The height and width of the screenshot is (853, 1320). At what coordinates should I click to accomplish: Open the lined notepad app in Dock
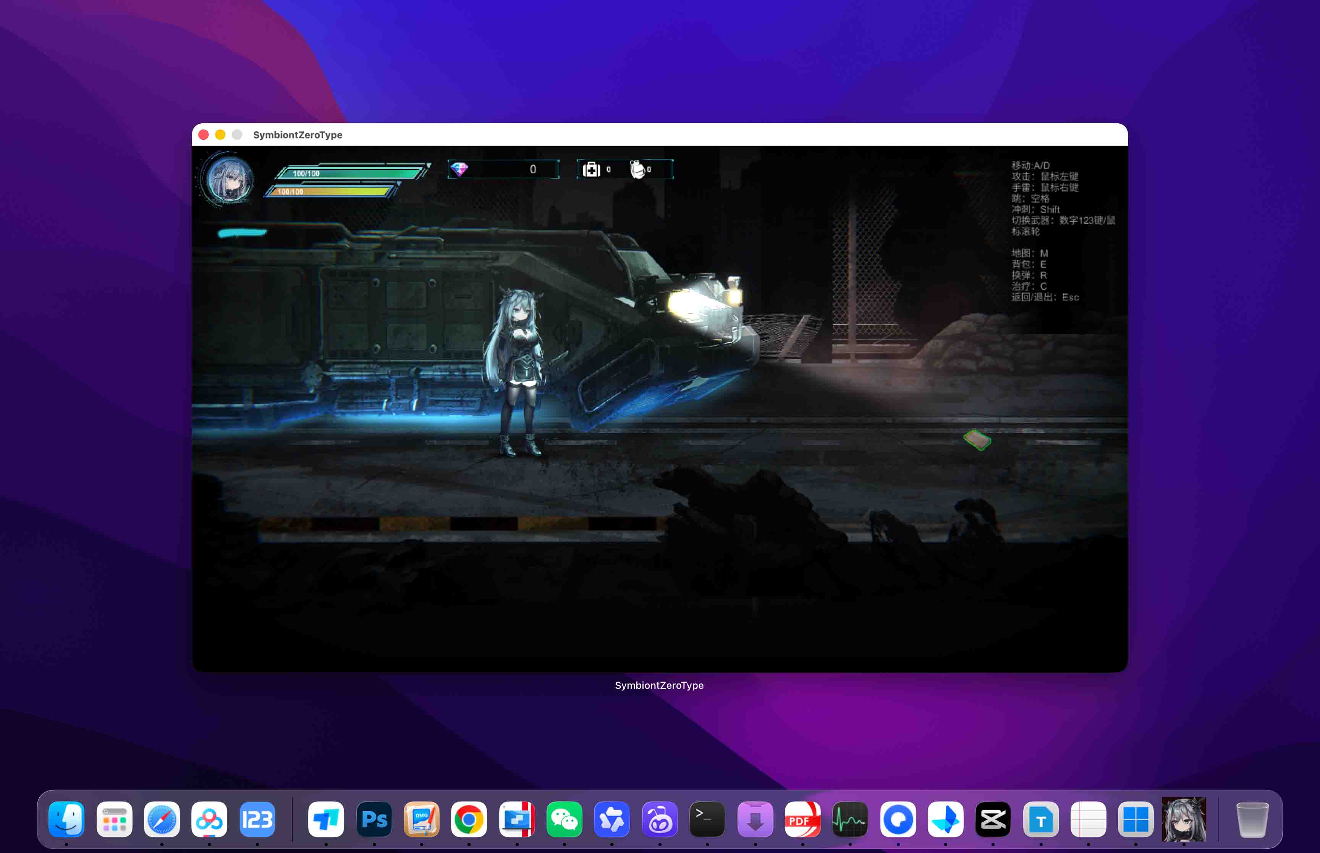(x=1089, y=819)
